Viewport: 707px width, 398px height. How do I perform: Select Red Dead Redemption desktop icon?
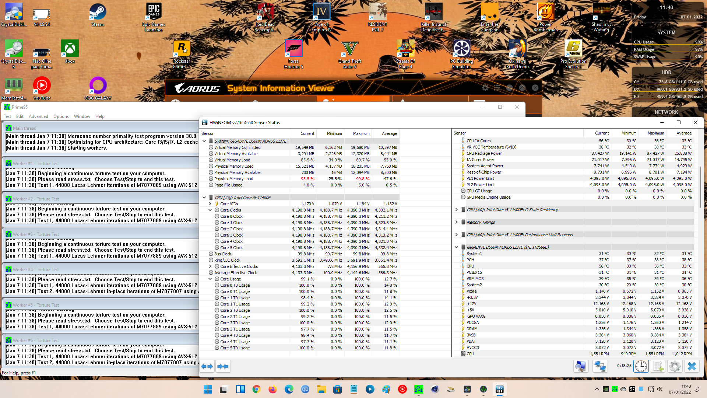[265, 17]
